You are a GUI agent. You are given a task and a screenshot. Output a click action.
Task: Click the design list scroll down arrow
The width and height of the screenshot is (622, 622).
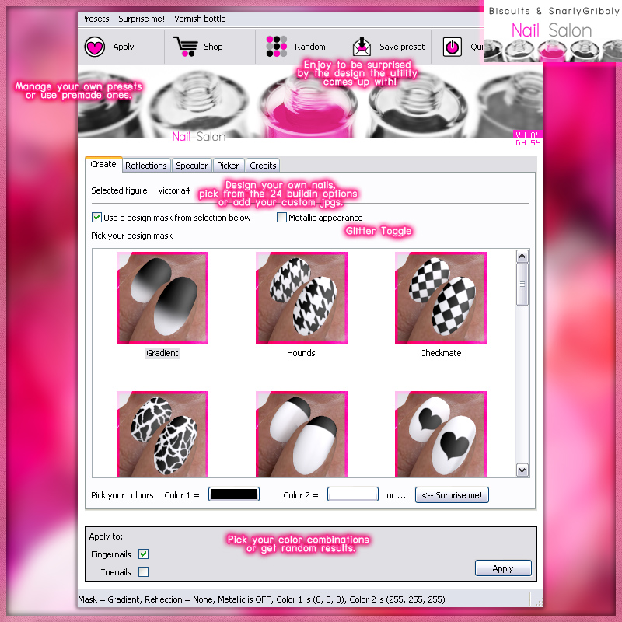pos(522,470)
